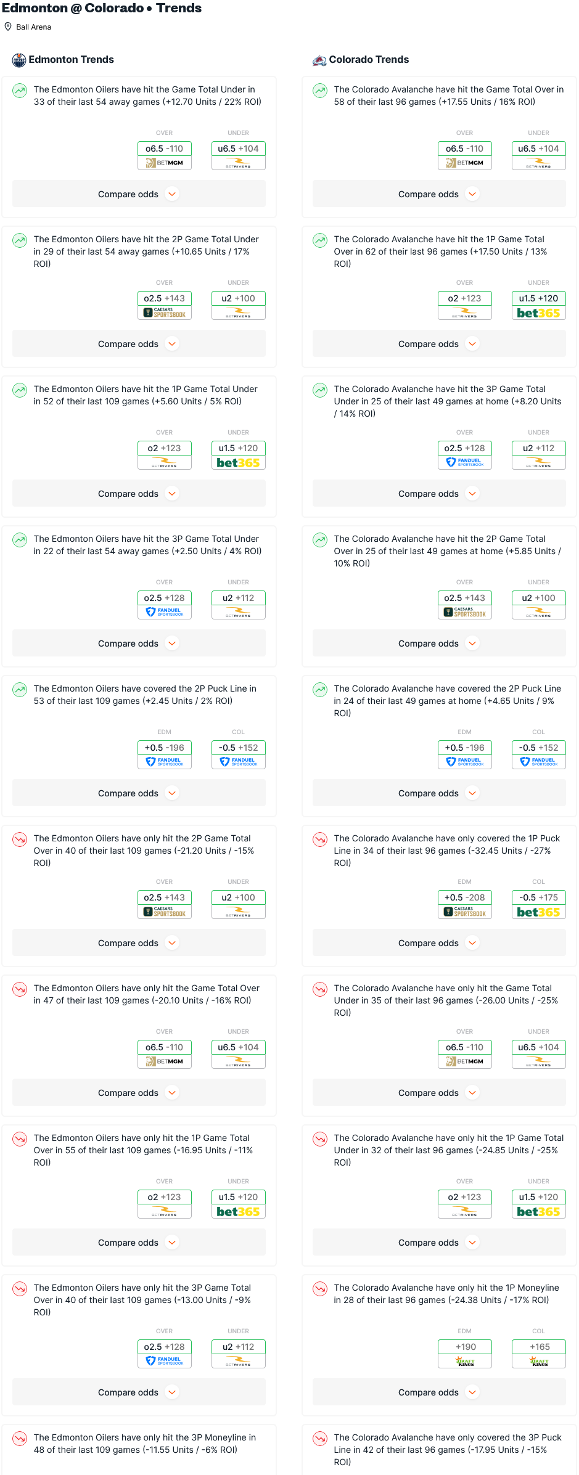
Task: Expand Compare odds for Oilers 3P Game Total Over trend
Action: click(139, 1392)
